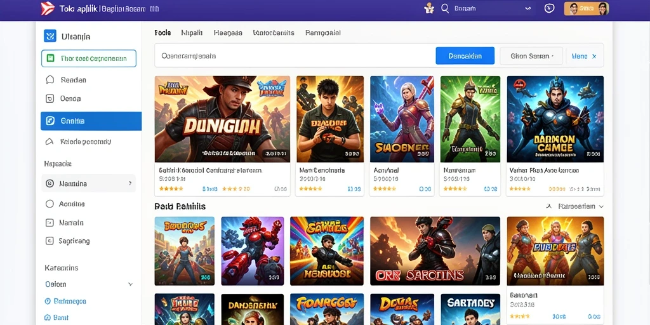Expand the Nentdina sidebar chevron
650x325 pixels.
click(x=129, y=183)
